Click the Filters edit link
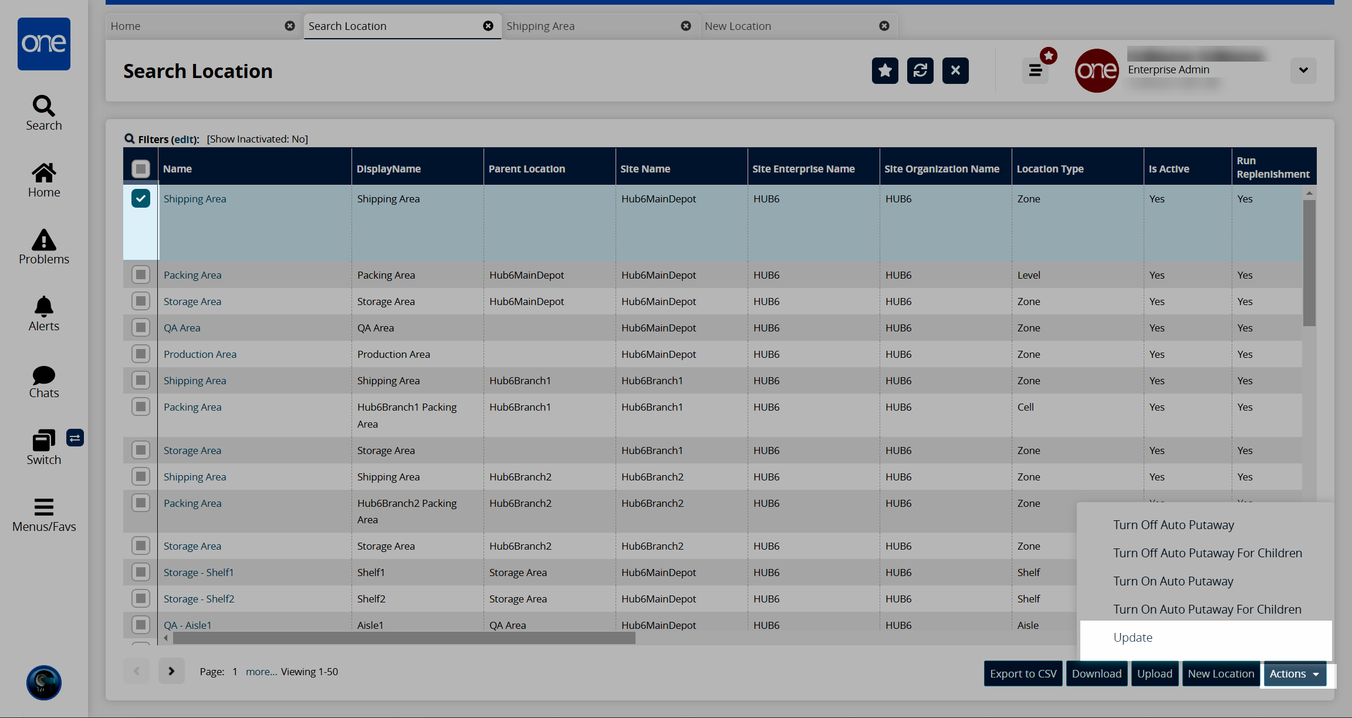 coord(184,139)
